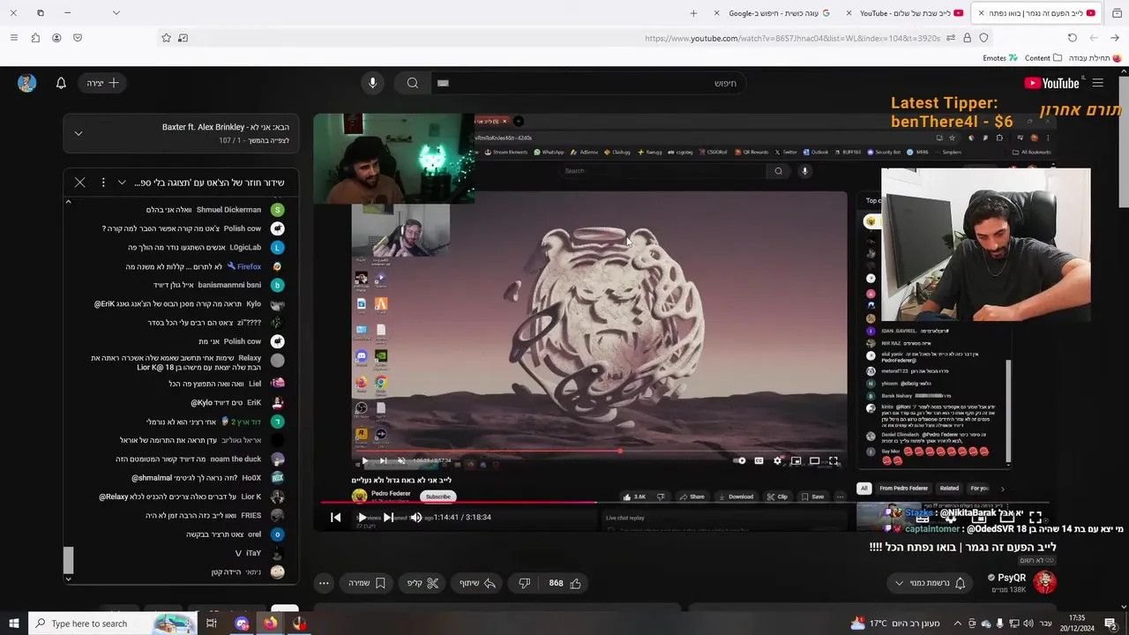Open the Windows notification center icon
The height and width of the screenshot is (635, 1129).
tap(1112, 624)
